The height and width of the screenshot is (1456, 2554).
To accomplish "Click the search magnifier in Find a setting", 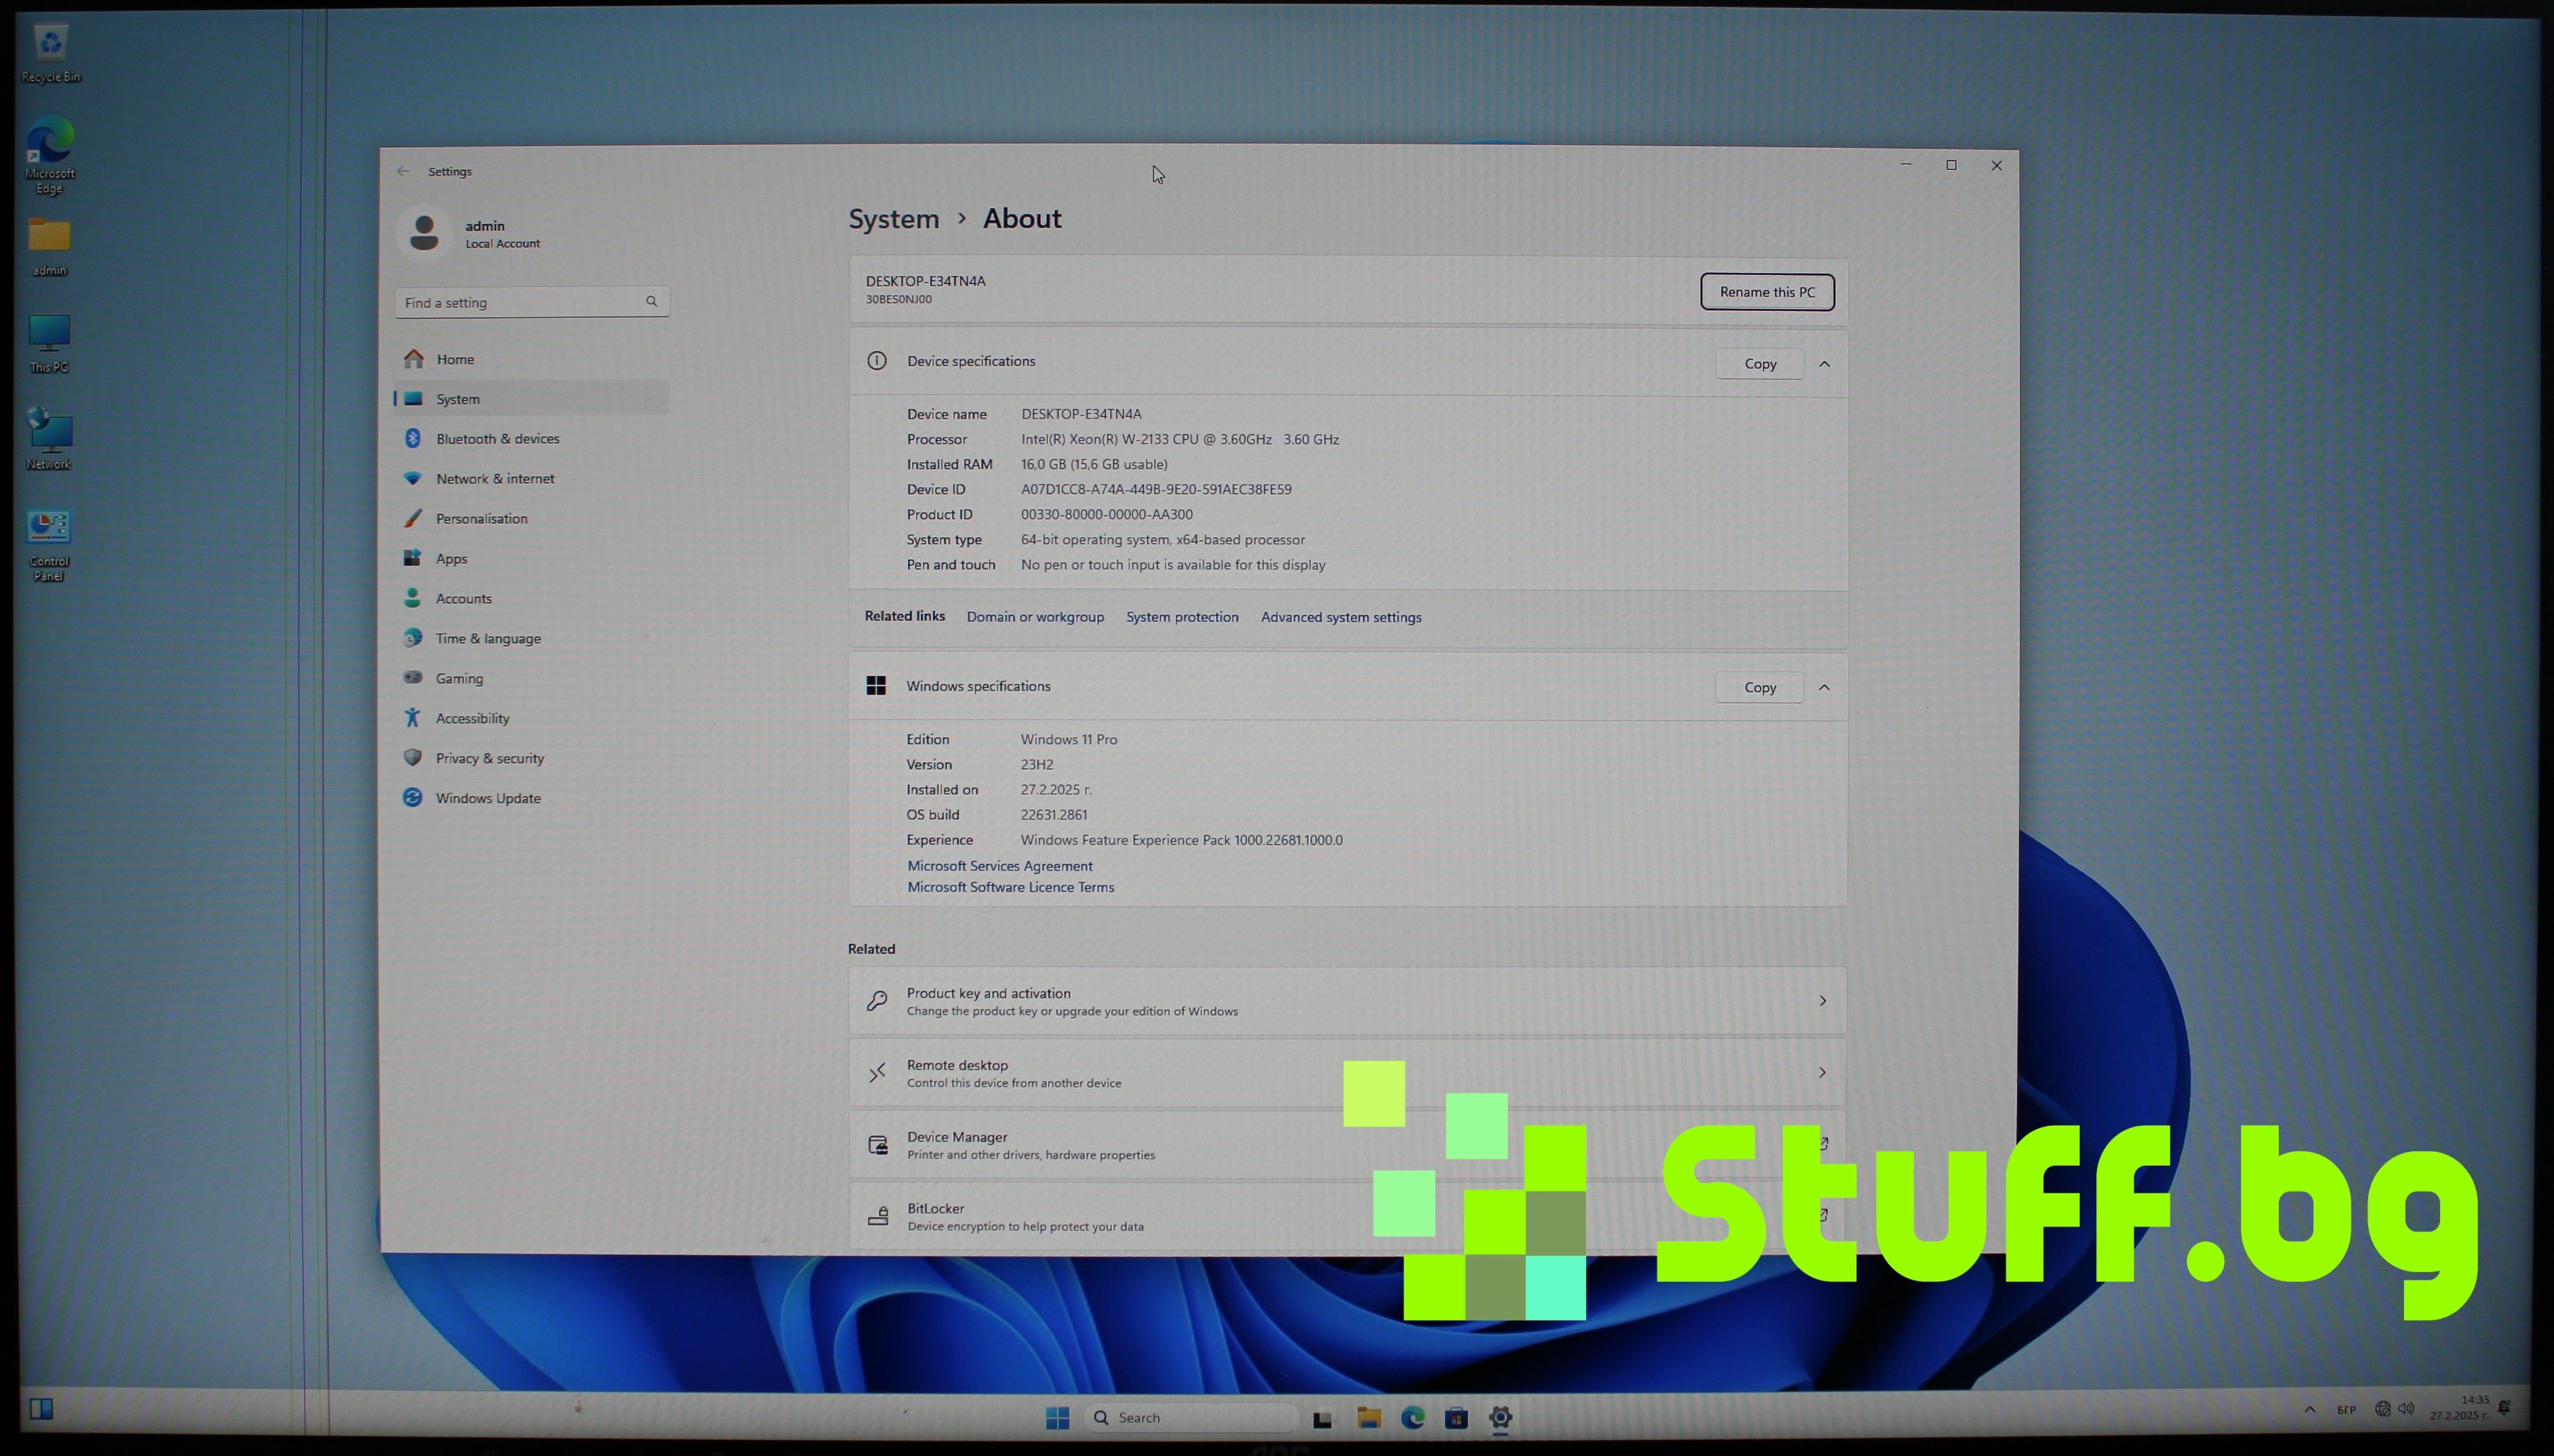I will pos(651,301).
